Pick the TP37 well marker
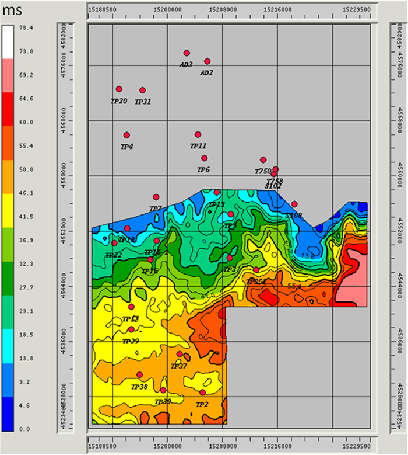 [180, 354]
